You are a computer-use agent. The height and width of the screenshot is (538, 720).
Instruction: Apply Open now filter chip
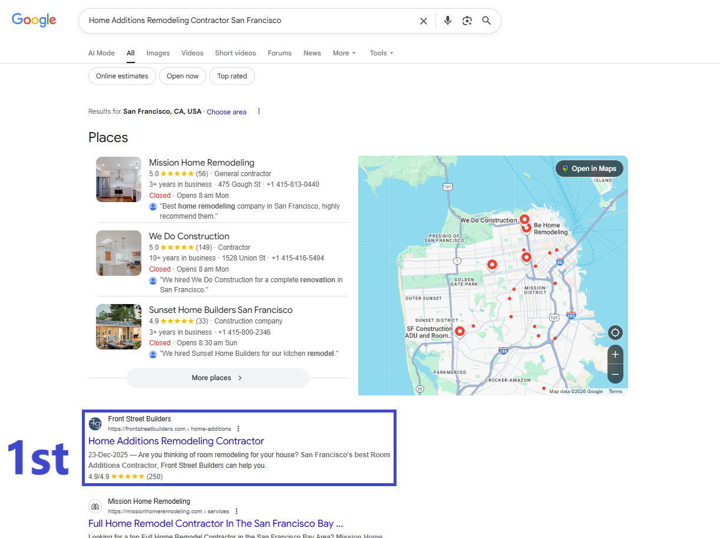coord(183,76)
